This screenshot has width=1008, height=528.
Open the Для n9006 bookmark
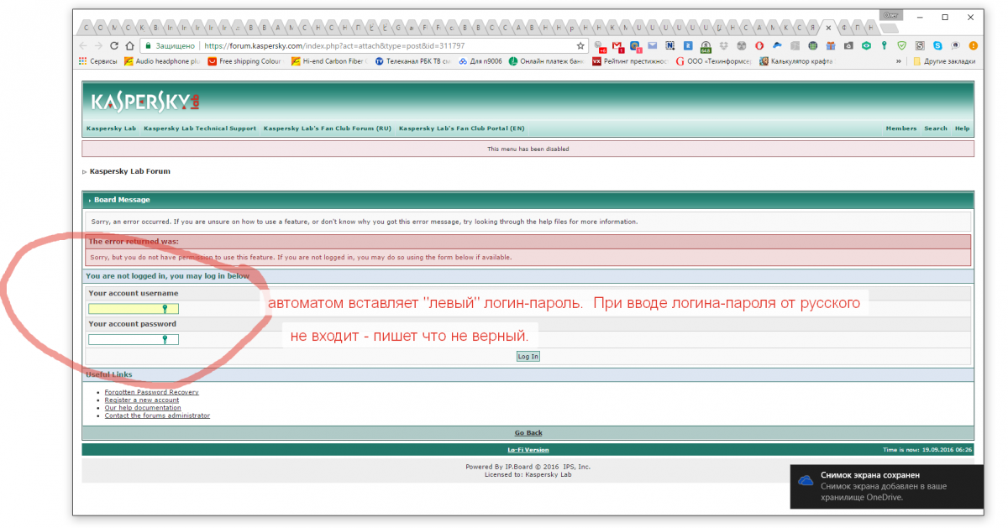click(480, 61)
